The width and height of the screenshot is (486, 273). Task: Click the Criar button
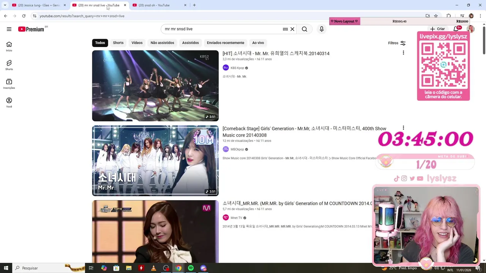pos(437,29)
